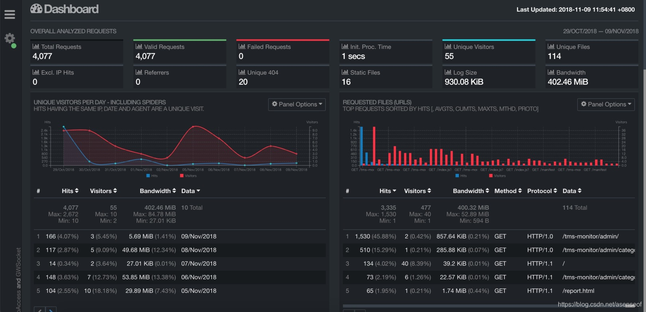Screen dimensions: 646x312
Task: Sort visitors table by Hits column
Action: coord(70,191)
